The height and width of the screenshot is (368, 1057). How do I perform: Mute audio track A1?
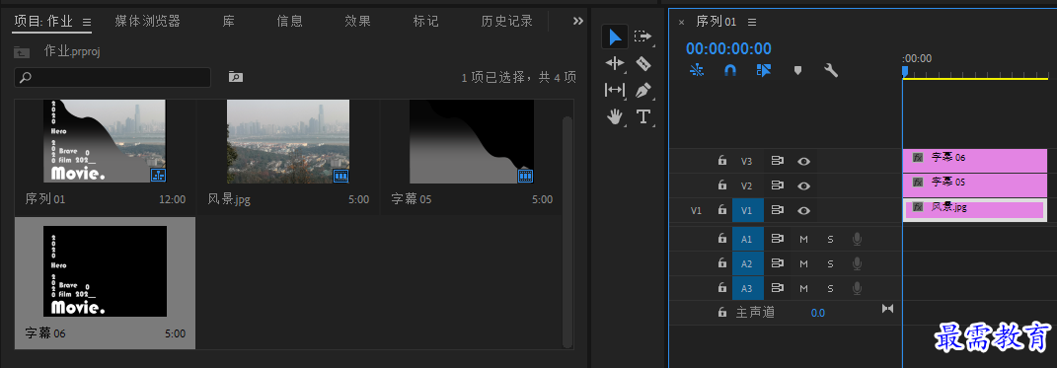point(803,239)
